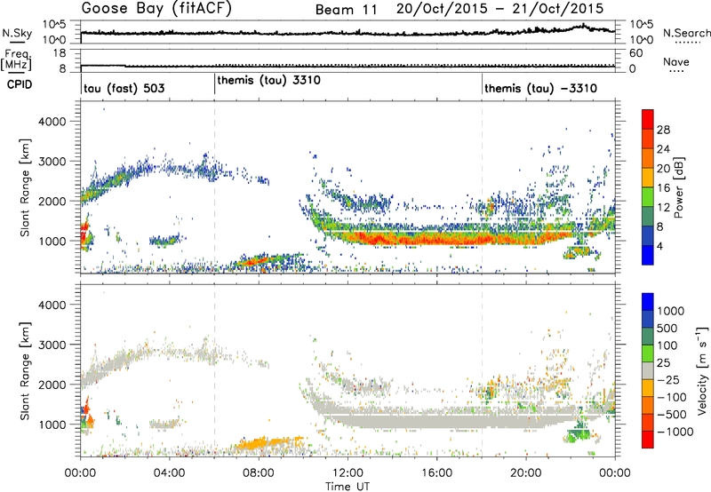The width and height of the screenshot is (711, 492).
Task: Select the tau (fast) 503 CPID entry
Action: pyautogui.click(x=124, y=88)
